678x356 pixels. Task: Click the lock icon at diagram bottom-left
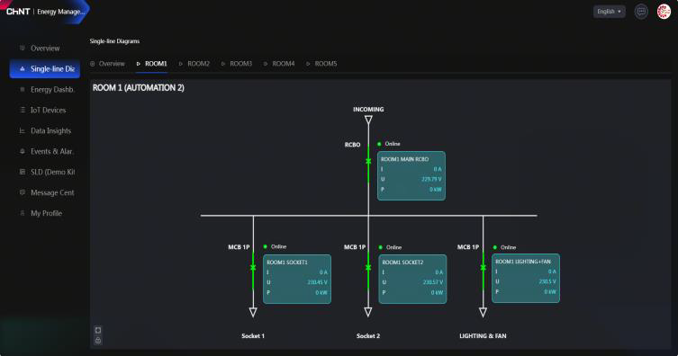(x=98, y=341)
